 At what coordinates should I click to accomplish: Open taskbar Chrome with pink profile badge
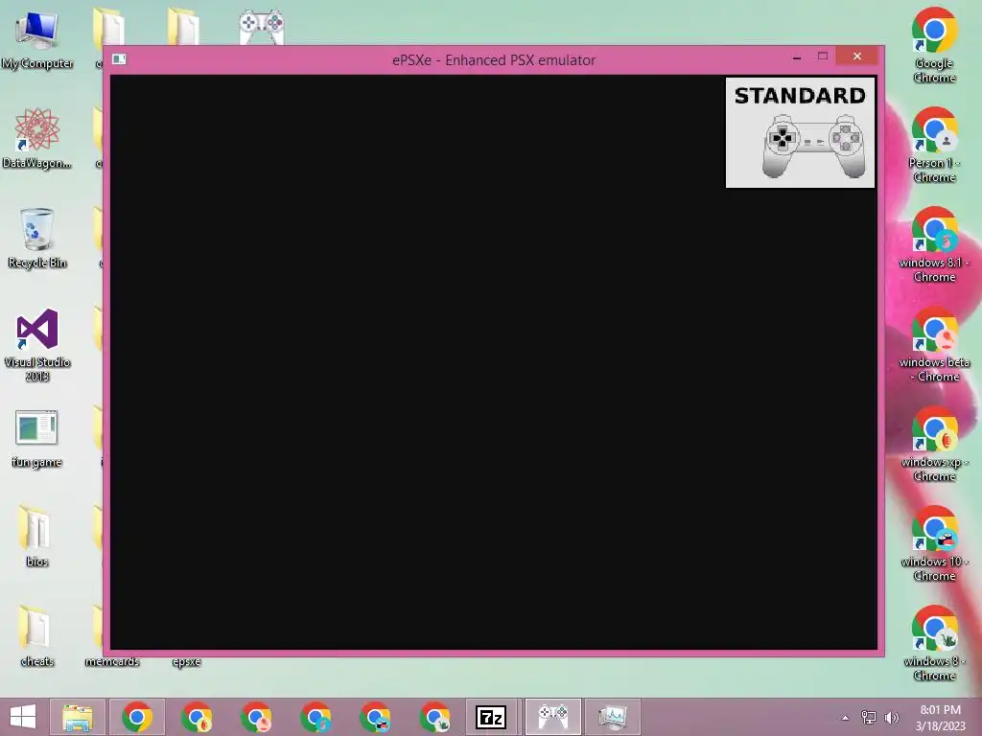click(256, 717)
